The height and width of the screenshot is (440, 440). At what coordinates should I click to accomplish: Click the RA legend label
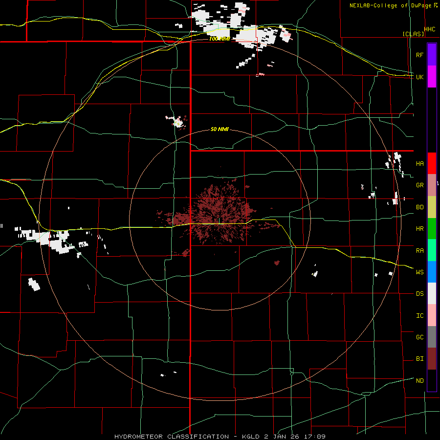(x=419, y=250)
